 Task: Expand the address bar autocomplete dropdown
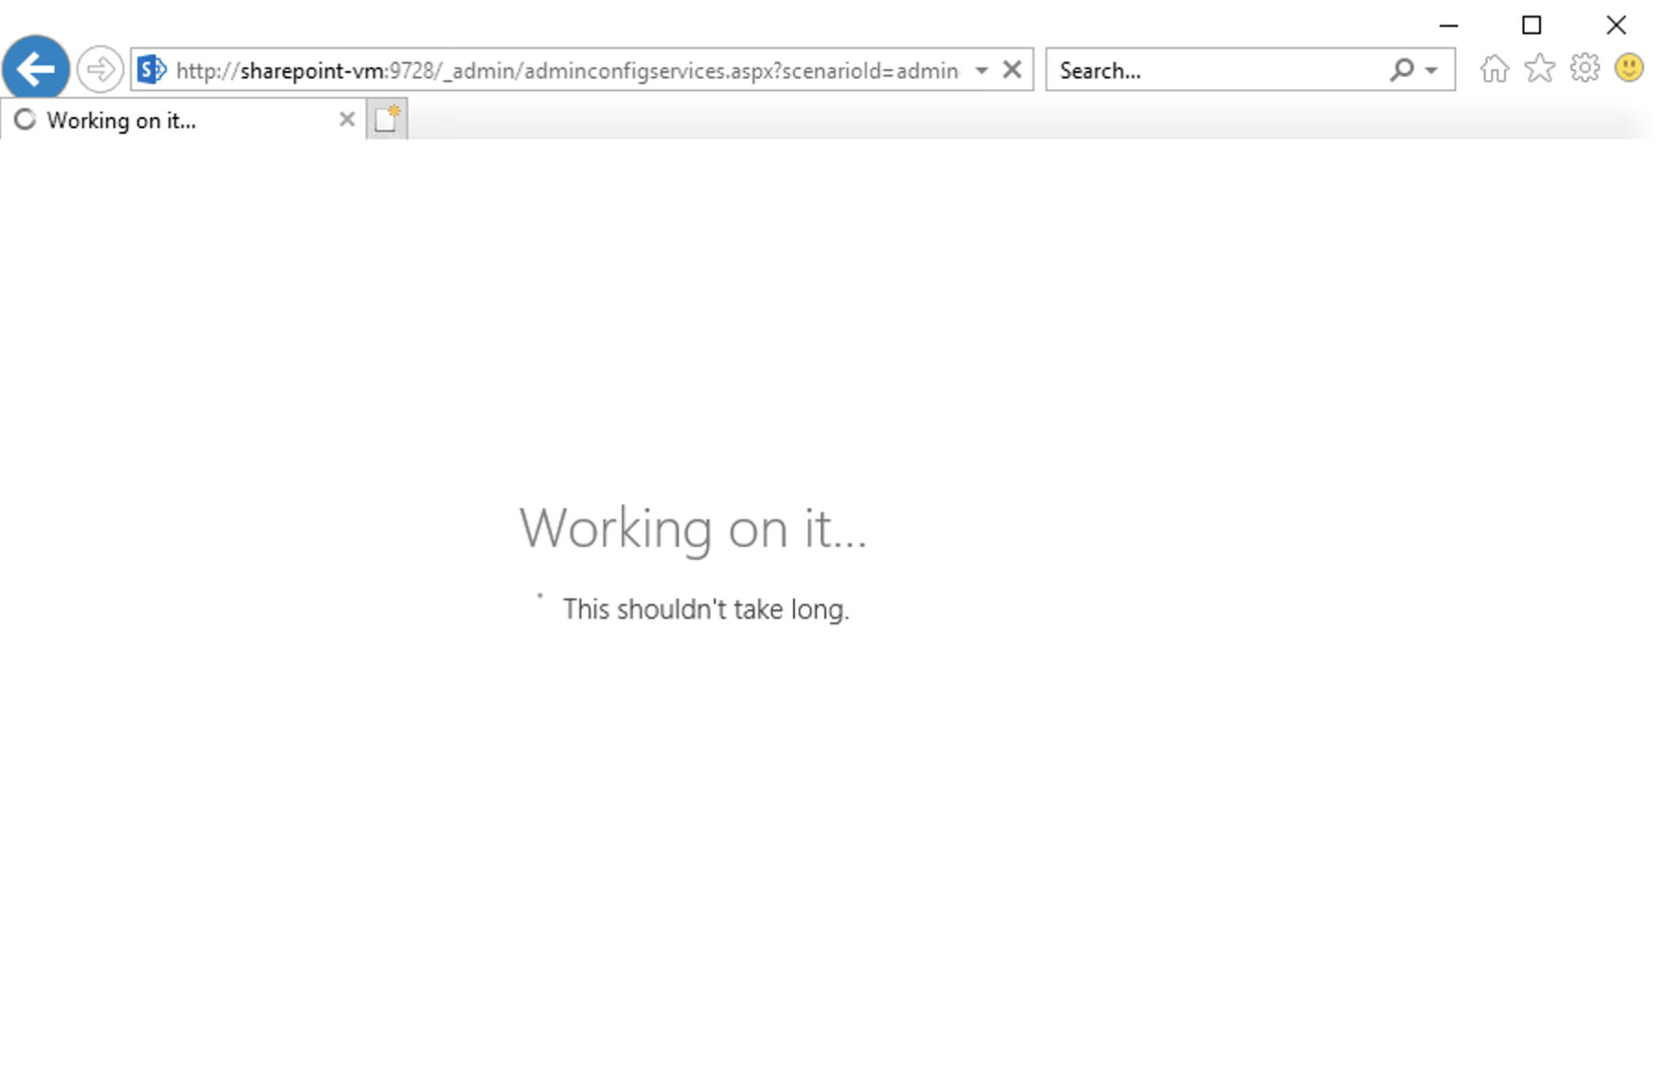[982, 70]
